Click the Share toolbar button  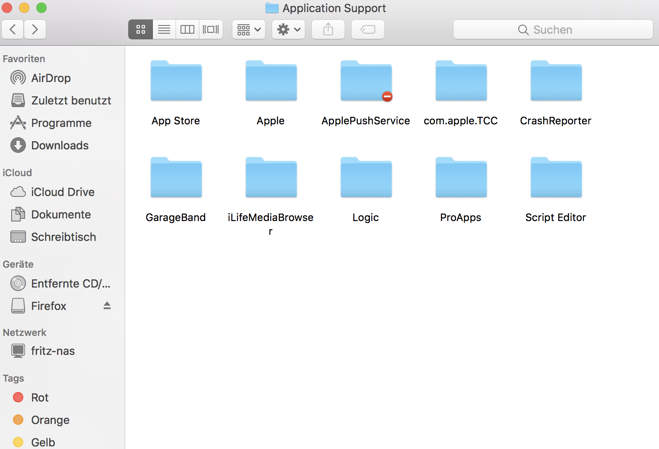point(328,29)
